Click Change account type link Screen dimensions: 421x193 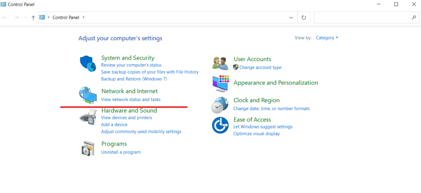[x=260, y=67]
